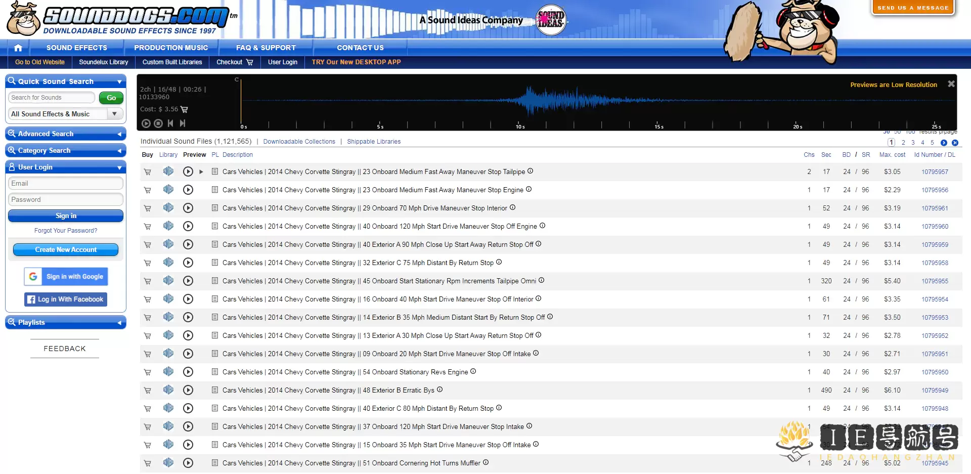This screenshot has height=474, width=971.
Task: Open the Sound Effects menu
Action: coord(77,48)
